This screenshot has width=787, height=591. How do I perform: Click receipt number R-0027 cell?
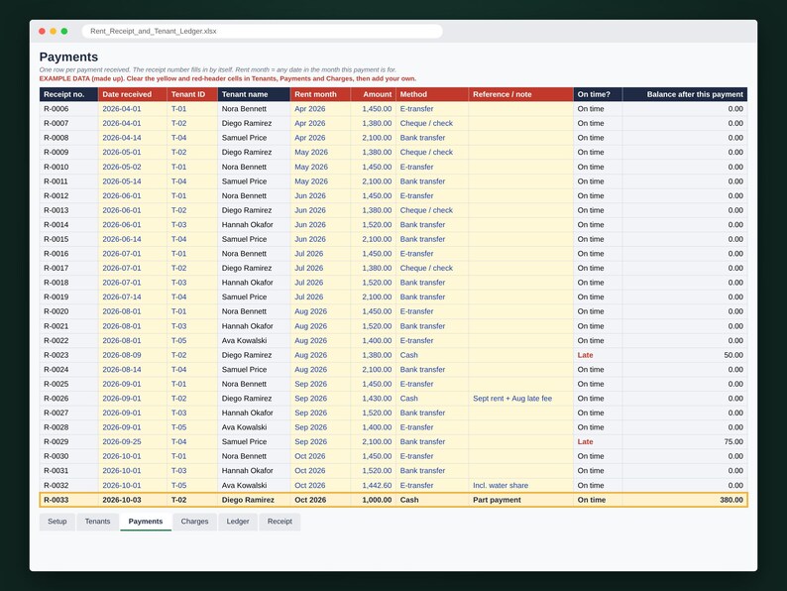[x=68, y=413]
